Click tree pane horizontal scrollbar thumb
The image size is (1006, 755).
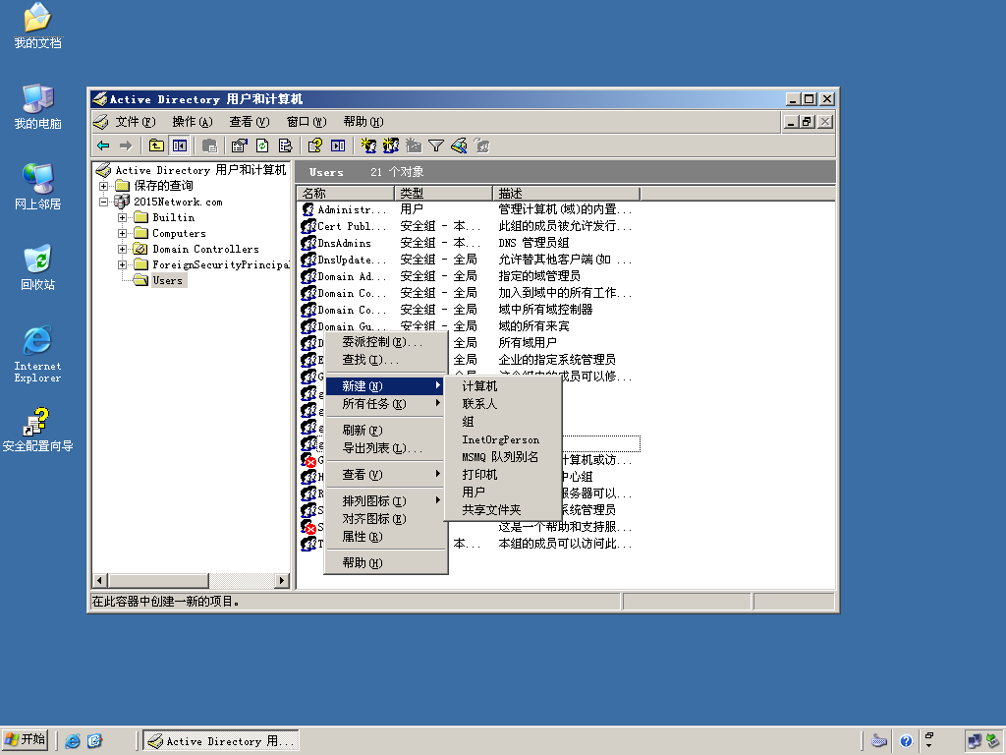click(158, 580)
